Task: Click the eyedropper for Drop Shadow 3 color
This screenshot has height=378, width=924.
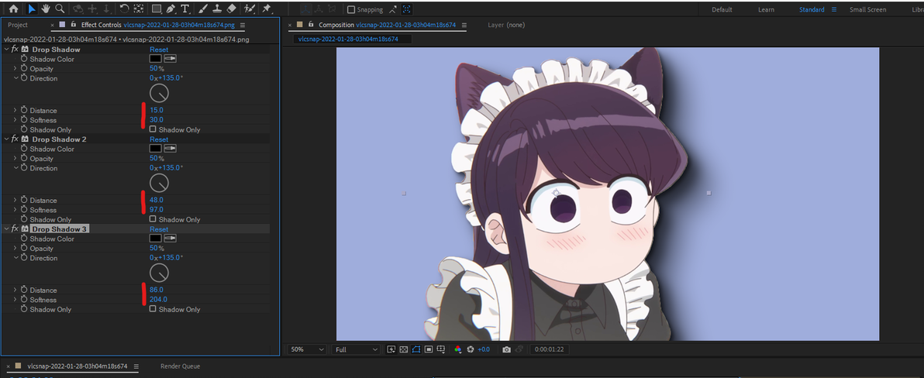Action: (171, 239)
